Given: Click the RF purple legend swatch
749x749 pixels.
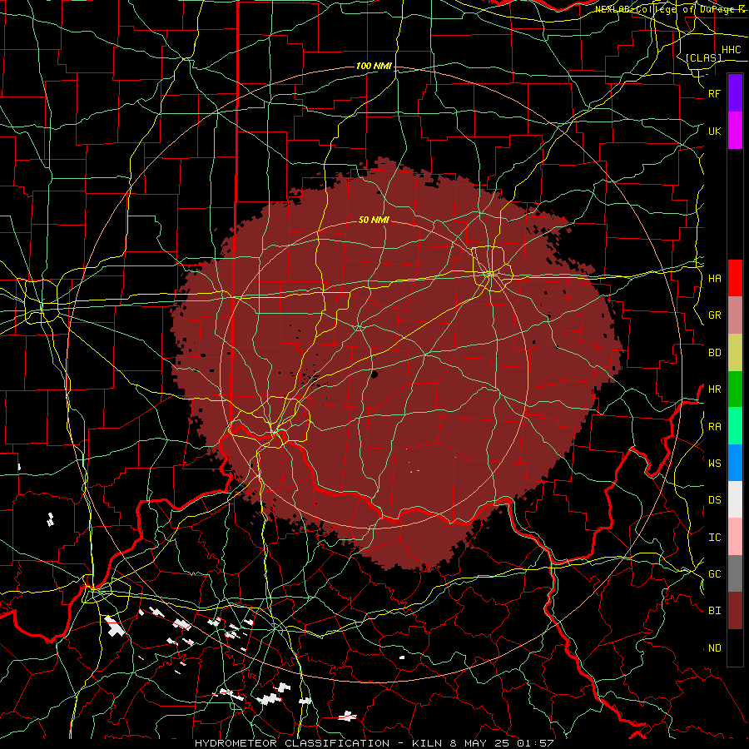Looking at the screenshot, I should tap(735, 93).
